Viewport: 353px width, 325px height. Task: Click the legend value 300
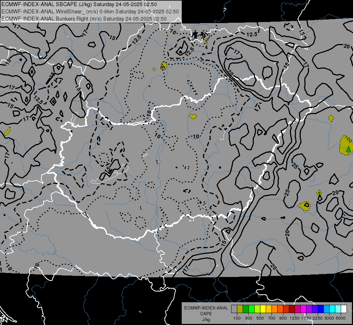point(248,318)
